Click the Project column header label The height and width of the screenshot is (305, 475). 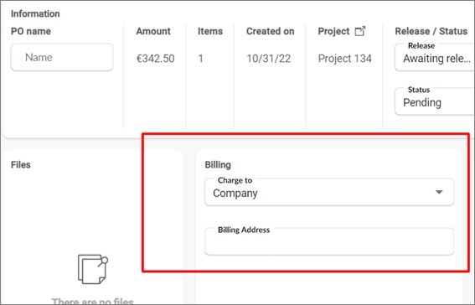click(333, 31)
